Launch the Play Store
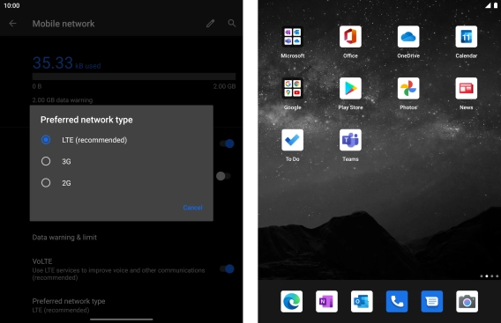The width and height of the screenshot is (501, 323). click(350, 88)
